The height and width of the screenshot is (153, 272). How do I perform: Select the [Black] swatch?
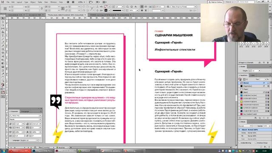pyautogui.click(x=254, y=92)
